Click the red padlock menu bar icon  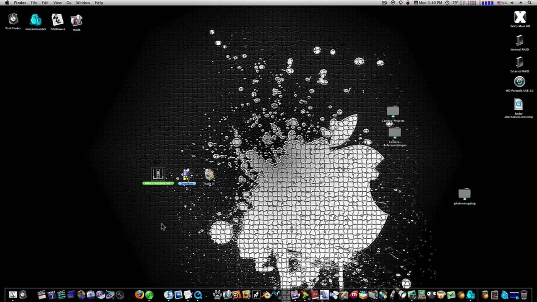pyautogui.click(x=408, y=3)
